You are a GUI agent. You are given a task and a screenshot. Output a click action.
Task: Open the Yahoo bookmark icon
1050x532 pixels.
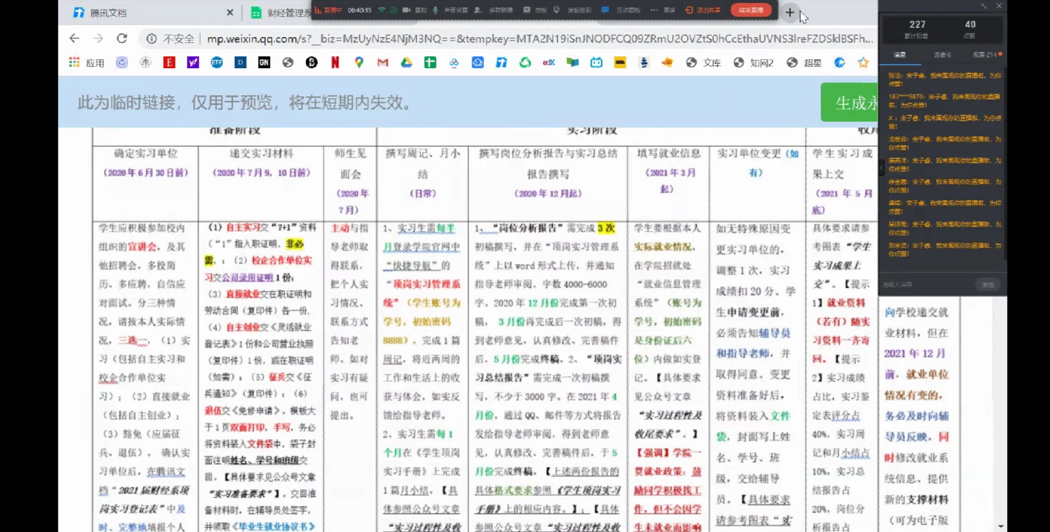tap(193, 62)
